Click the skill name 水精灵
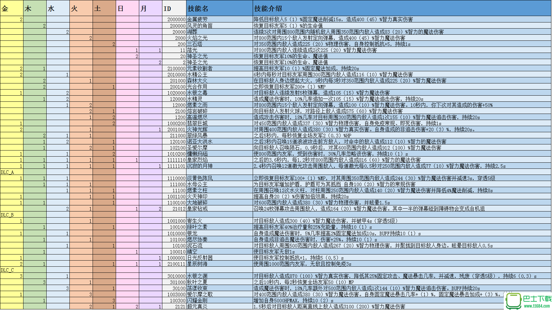This screenshot has width=552, height=310. [x=220, y=99]
